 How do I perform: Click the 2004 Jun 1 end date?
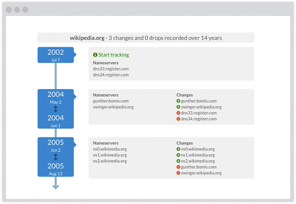(x=55, y=121)
